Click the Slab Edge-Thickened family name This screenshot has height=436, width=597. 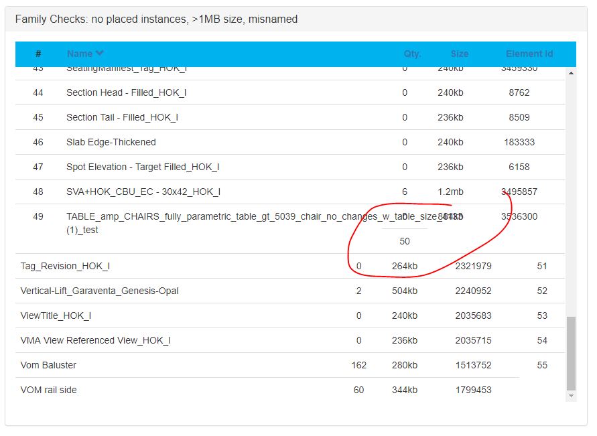tap(111, 142)
